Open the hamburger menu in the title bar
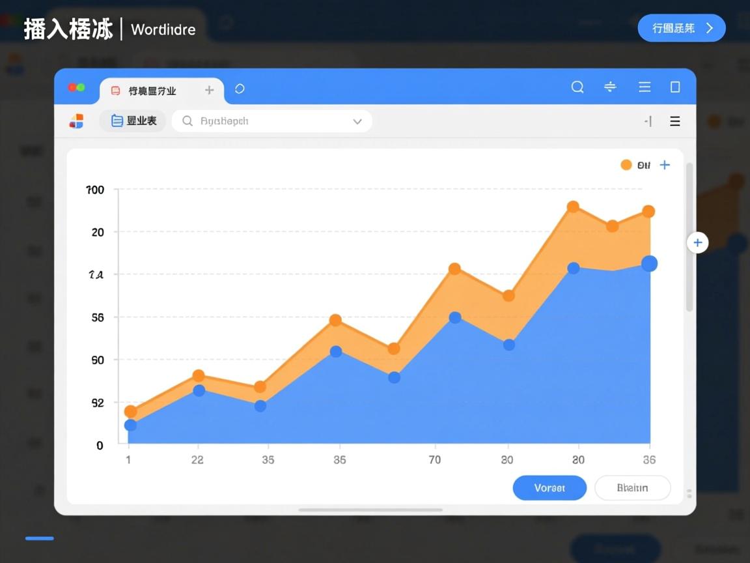 644,87
